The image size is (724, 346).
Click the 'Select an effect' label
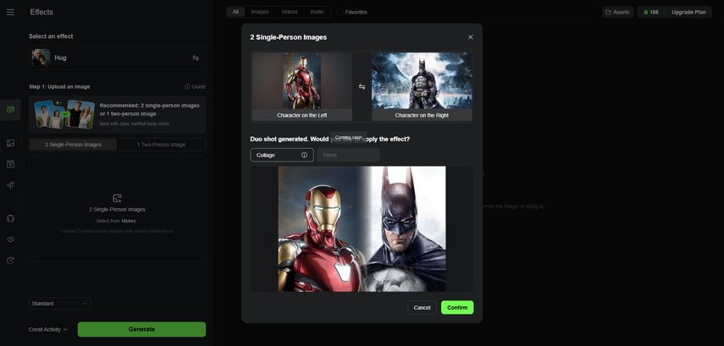click(x=51, y=36)
